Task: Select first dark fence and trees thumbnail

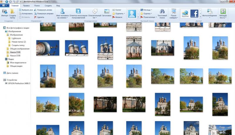Action: (105, 104)
